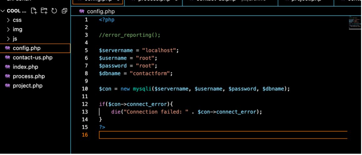Select config.php in the Explorer list
Screen dimensions: 362x155
point(35,48)
